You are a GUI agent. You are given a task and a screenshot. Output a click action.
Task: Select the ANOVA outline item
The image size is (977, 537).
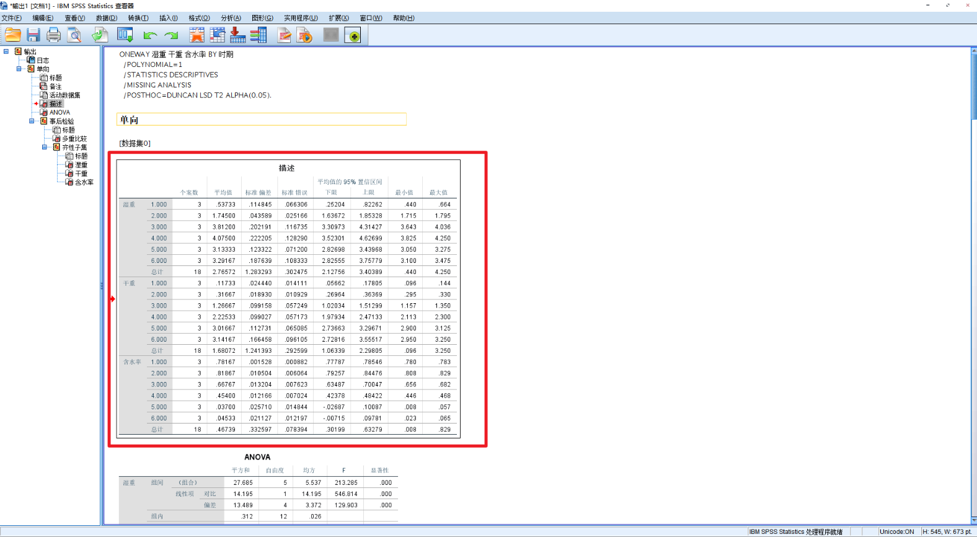coord(60,112)
